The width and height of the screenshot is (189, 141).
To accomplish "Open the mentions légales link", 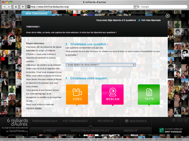I will pyautogui.click(x=34, y=108).
